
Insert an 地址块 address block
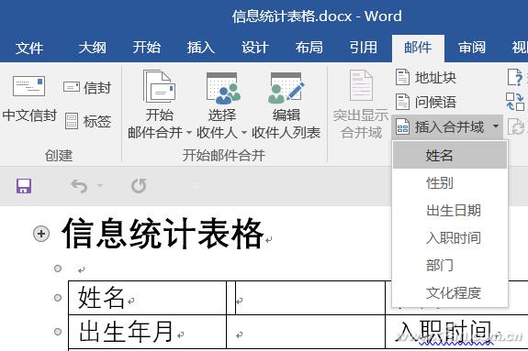(x=426, y=78)
